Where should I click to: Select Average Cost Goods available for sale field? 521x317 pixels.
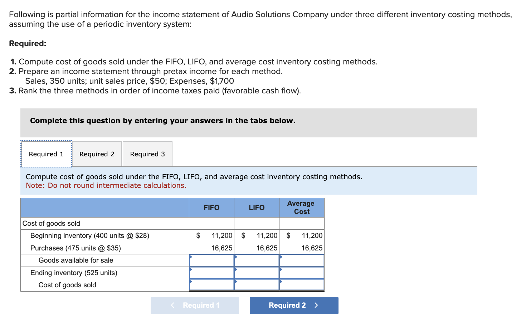coord(302,260)
